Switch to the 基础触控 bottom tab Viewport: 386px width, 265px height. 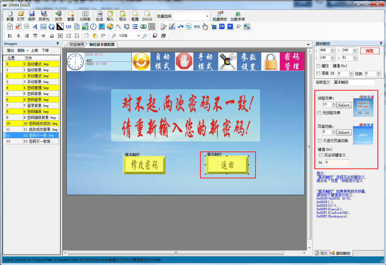341,253
